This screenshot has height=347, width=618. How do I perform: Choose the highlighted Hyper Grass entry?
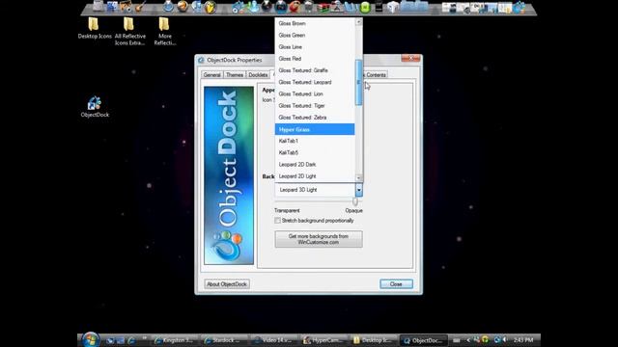coord(315,129)
